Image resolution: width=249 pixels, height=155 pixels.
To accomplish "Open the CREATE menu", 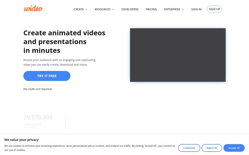I will tap(79, 9).
